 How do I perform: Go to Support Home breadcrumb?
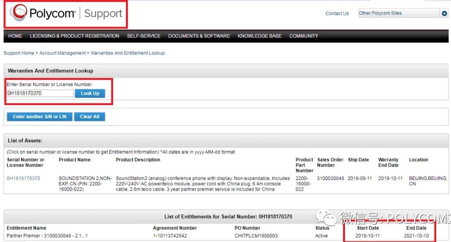[19, 53]
